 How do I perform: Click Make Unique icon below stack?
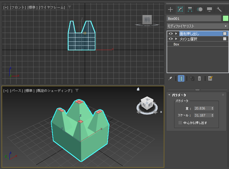tap(192, 78)
